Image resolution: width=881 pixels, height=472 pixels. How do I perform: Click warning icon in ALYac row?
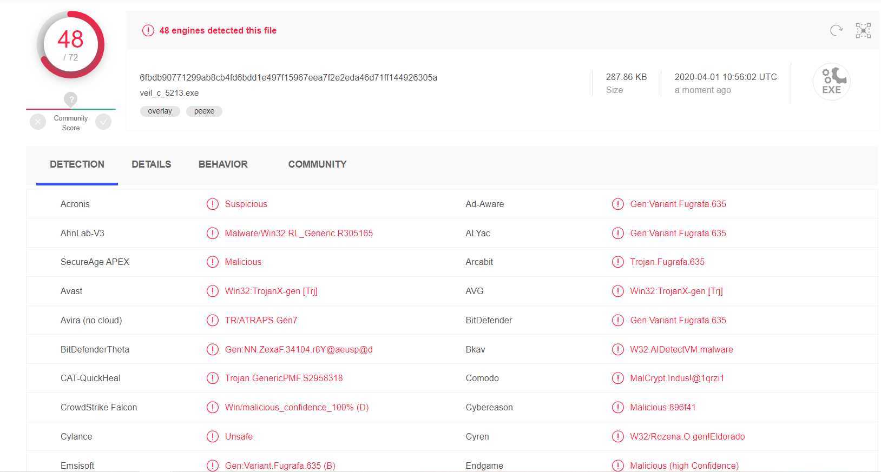pyautogui.click(x=618, y=233)
